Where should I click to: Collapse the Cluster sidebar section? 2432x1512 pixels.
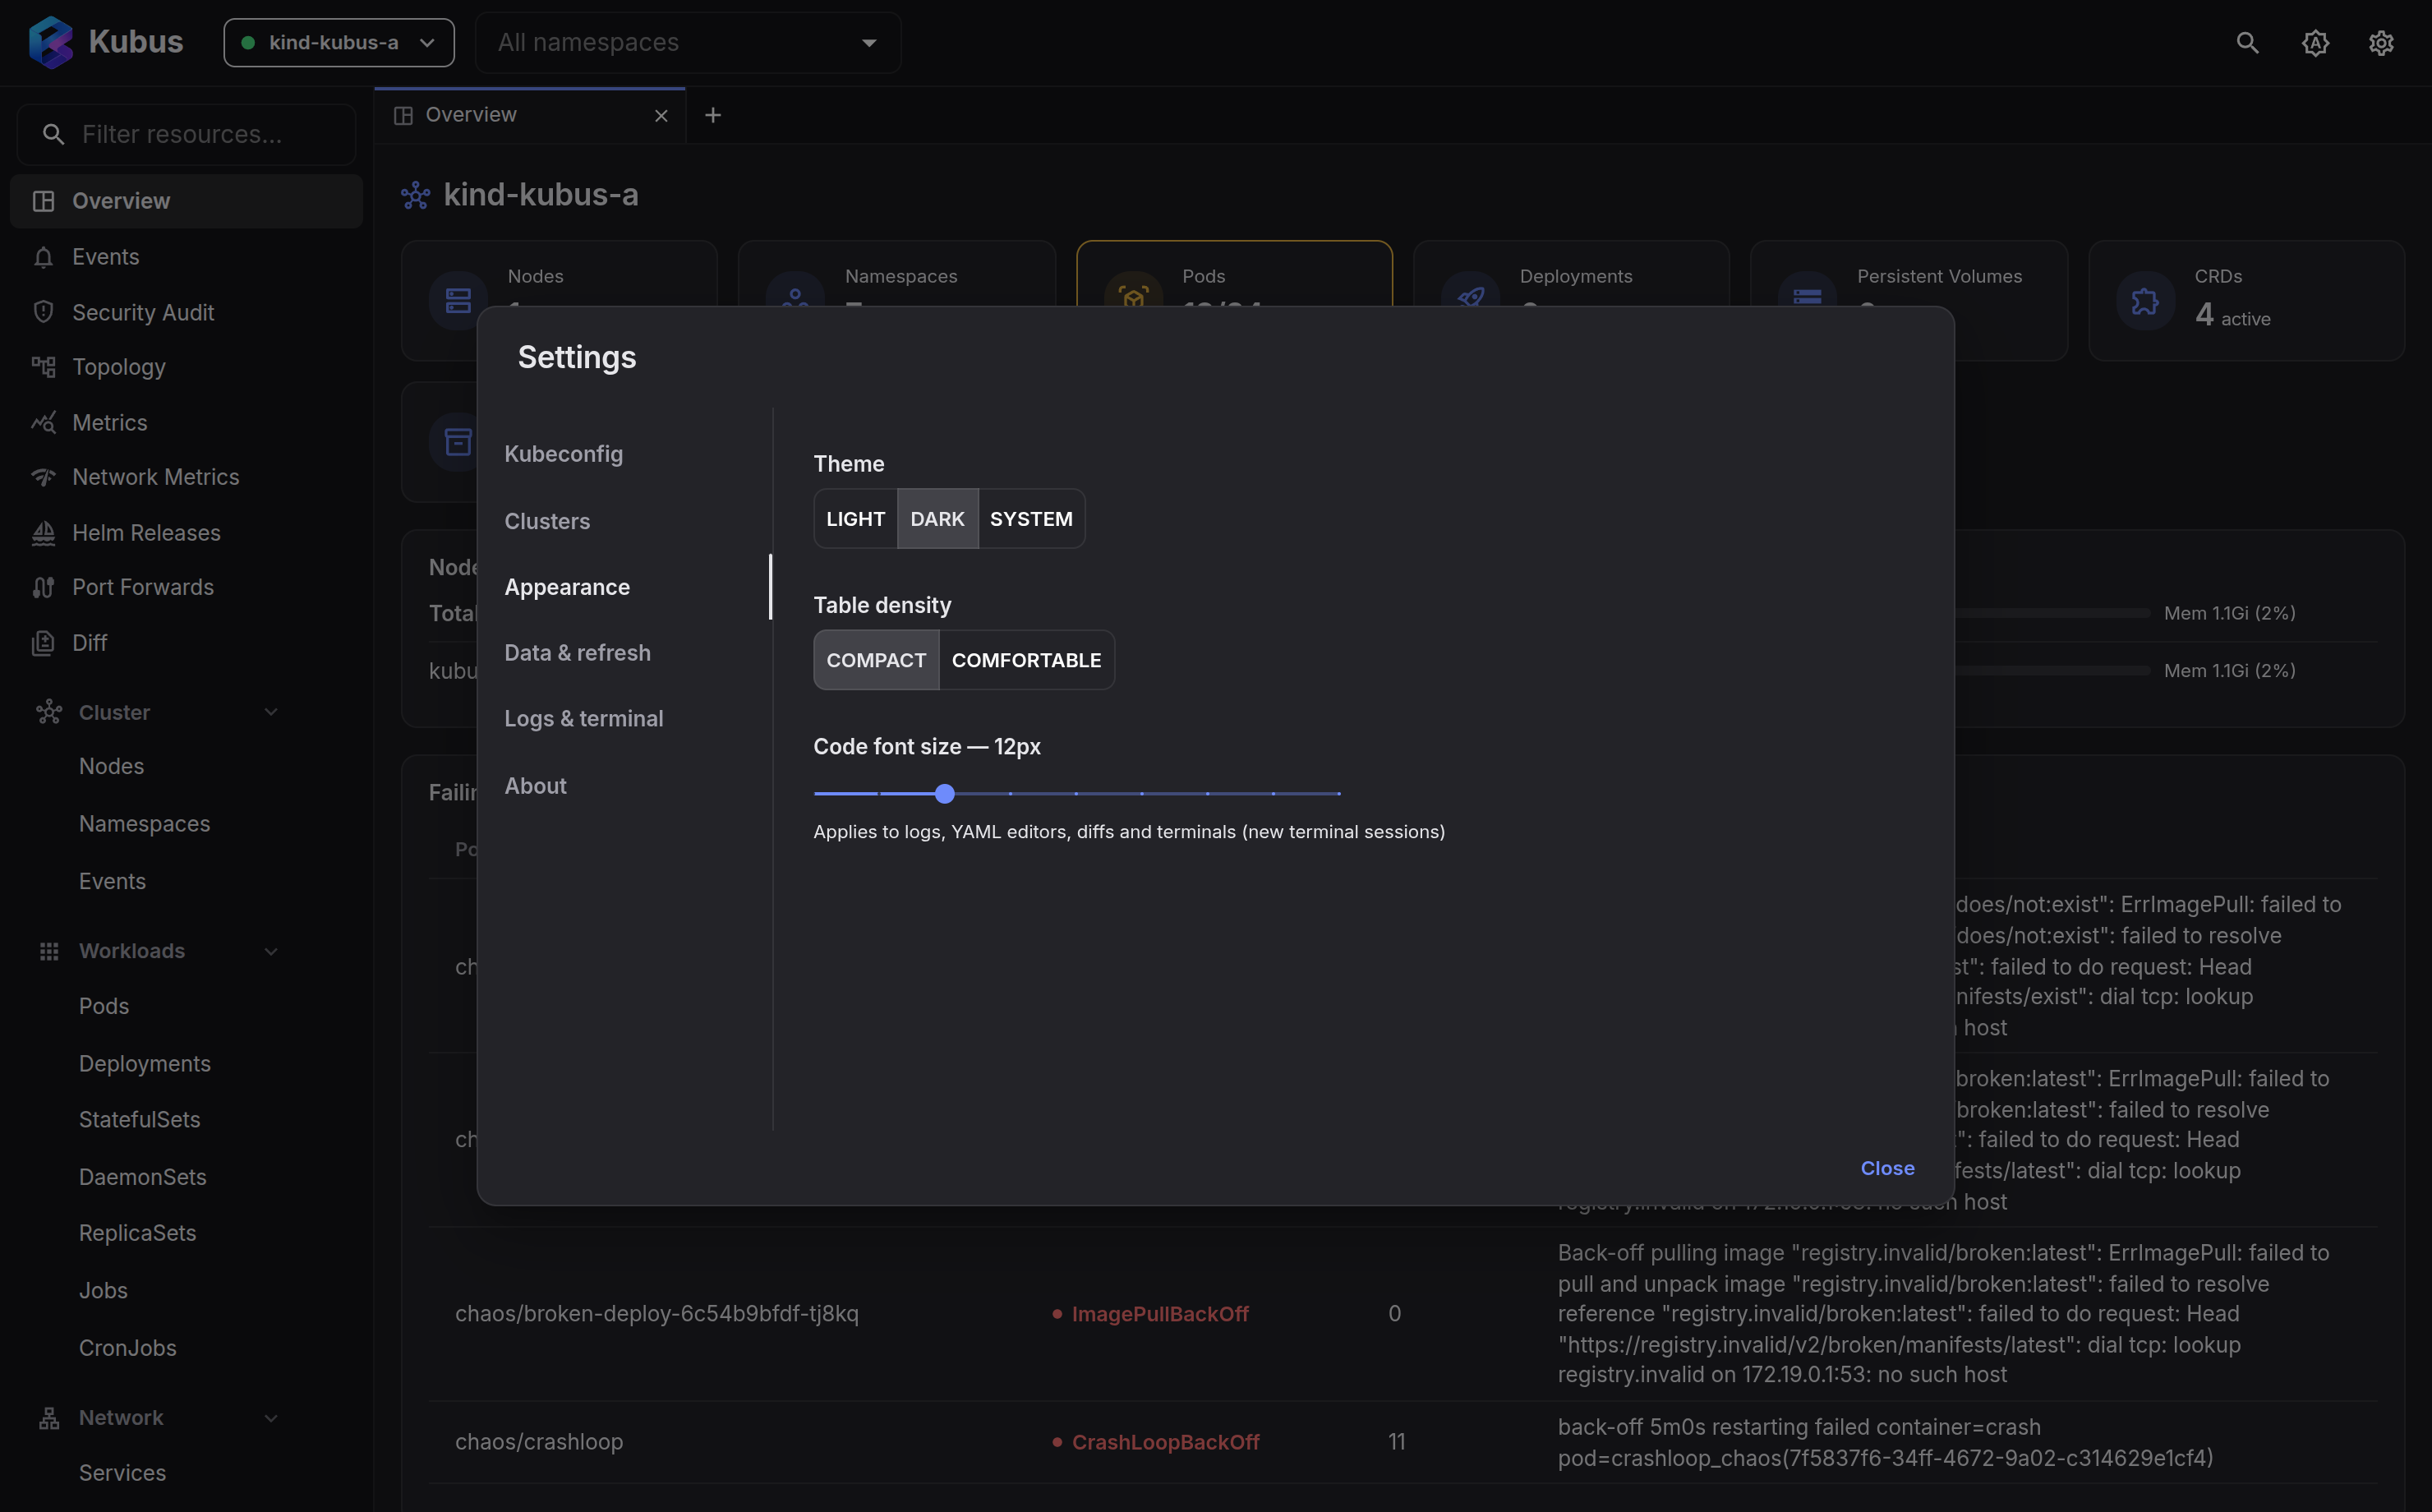[271, 712]
